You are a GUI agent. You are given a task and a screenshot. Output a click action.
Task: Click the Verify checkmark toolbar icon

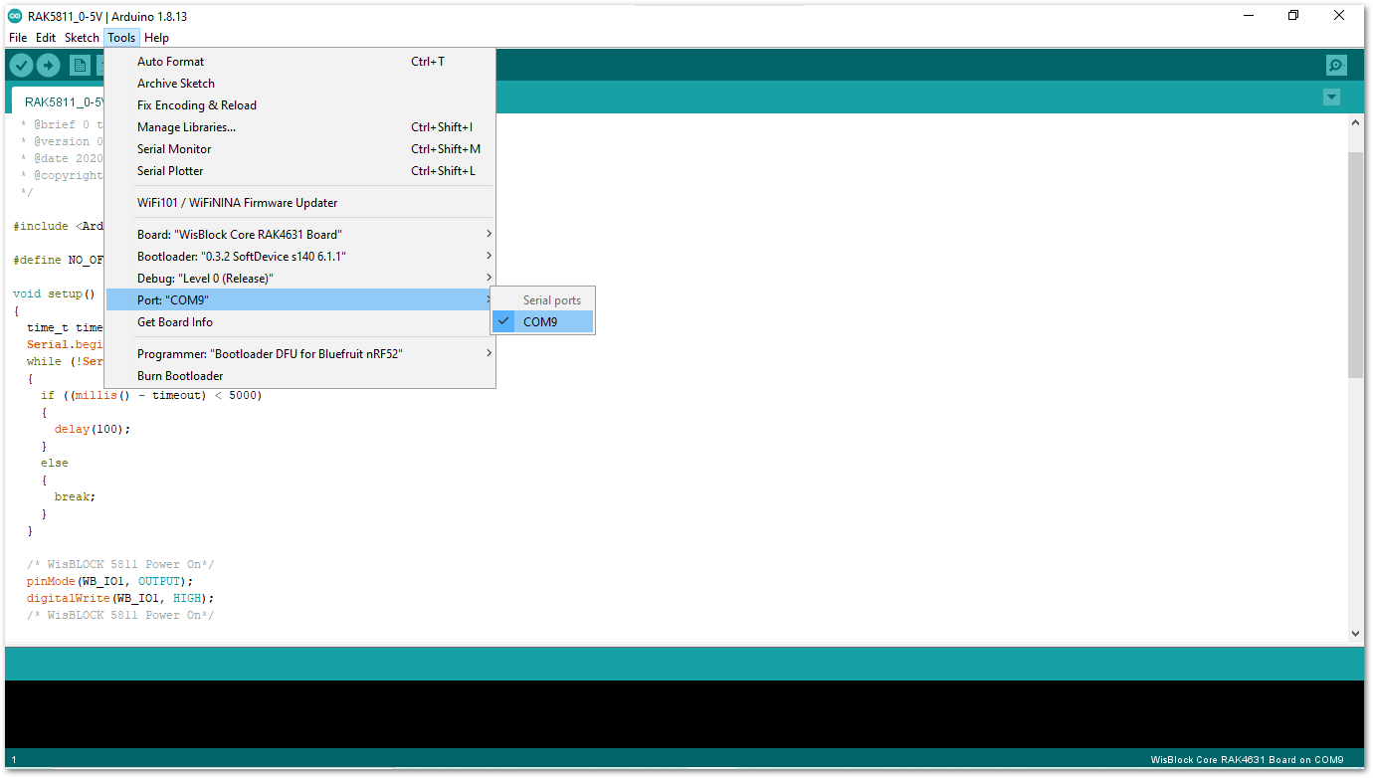coord(21,66)
